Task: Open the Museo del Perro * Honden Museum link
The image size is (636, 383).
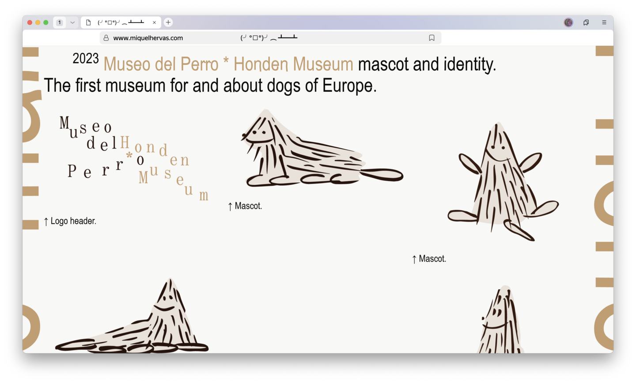Action: 228,64
